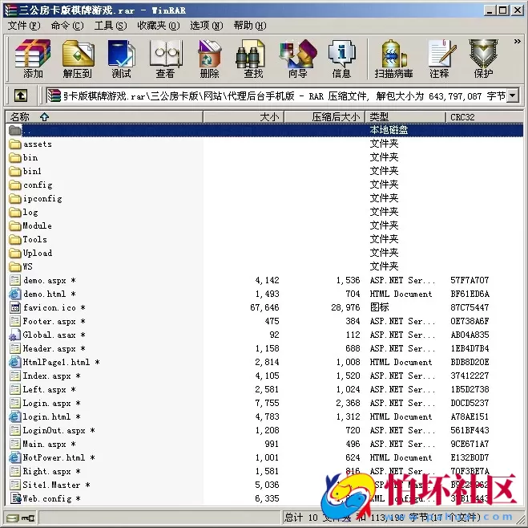Viewport: 528px width, 528px height.
Task: Select the Module folder
Action: pyautogui.click(x=30, y=226)
